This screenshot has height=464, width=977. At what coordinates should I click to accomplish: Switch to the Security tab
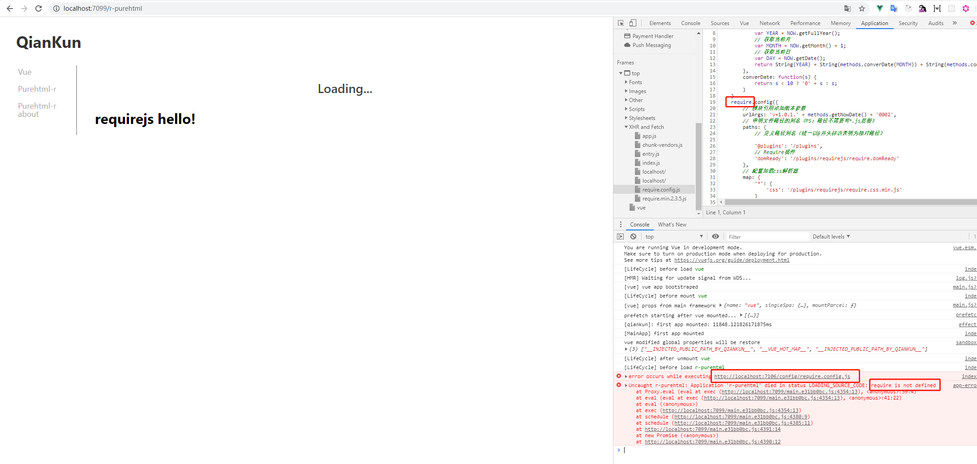pos(908,23)
